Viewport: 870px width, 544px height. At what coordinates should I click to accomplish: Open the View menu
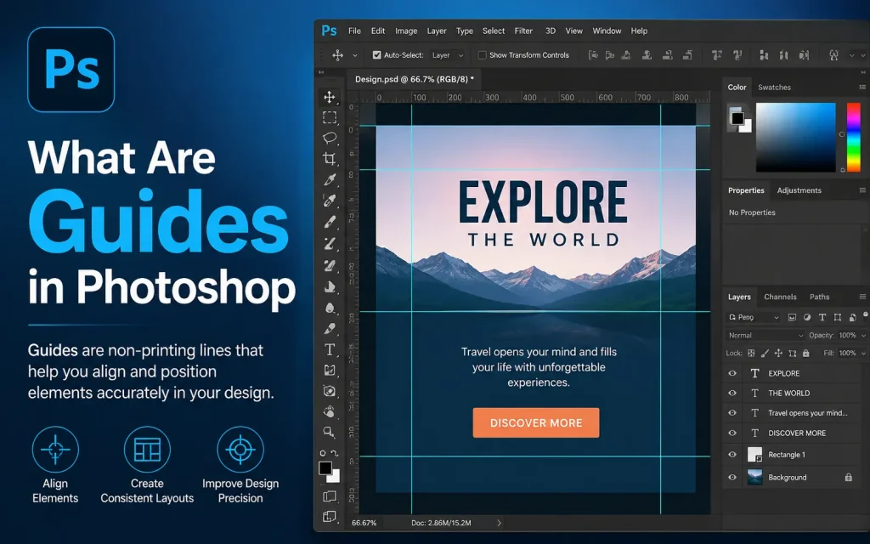[x=573, y=31]
